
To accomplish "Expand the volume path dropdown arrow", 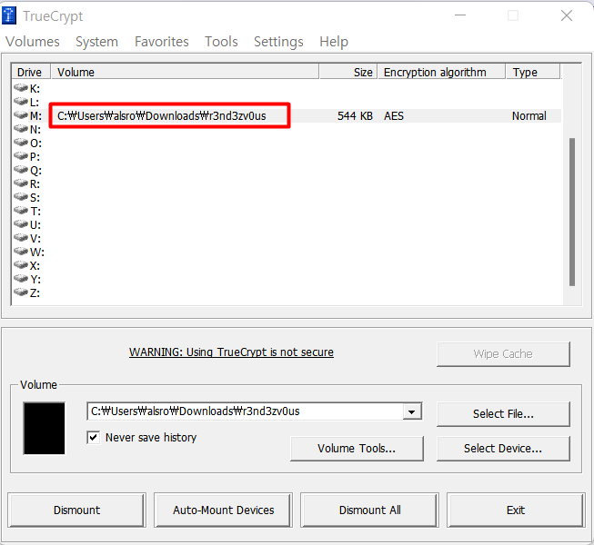I will tap(412, 411).
